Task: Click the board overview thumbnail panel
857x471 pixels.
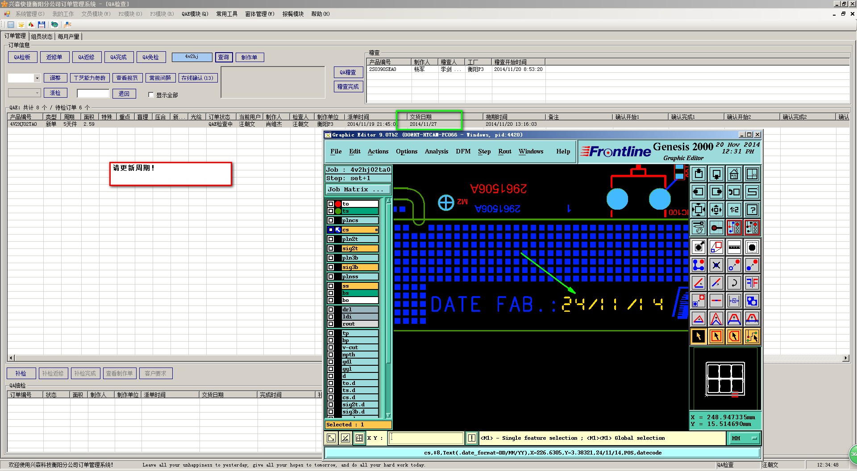Action: [x=725, y=379]
